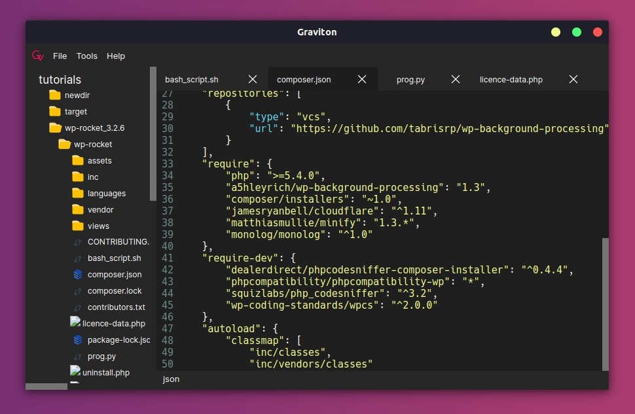Viewport: 635px width, 414px height.
Task: Open the Tools menu
Action: point(86,56)
